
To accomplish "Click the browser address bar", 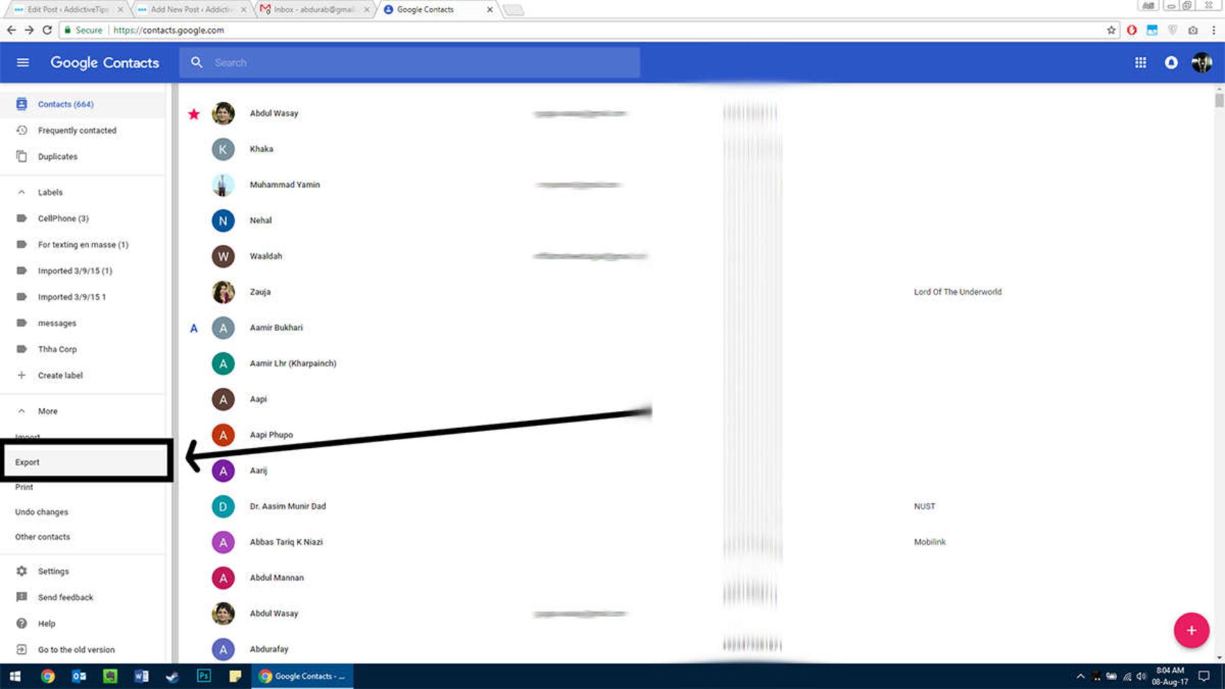I will [x=587, y=30].
